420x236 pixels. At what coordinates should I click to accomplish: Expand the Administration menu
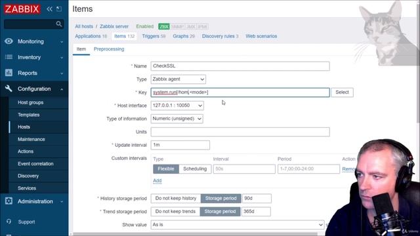(x=62, y=202)
